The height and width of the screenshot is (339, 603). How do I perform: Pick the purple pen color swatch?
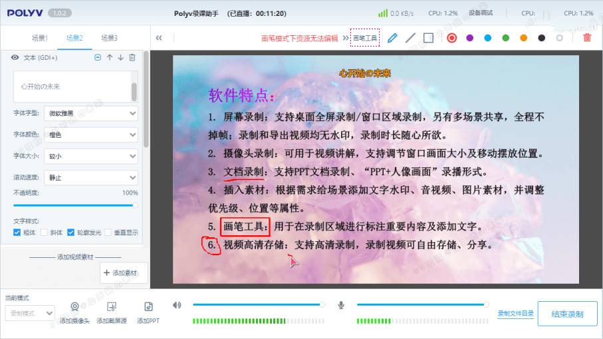[469, 38]
